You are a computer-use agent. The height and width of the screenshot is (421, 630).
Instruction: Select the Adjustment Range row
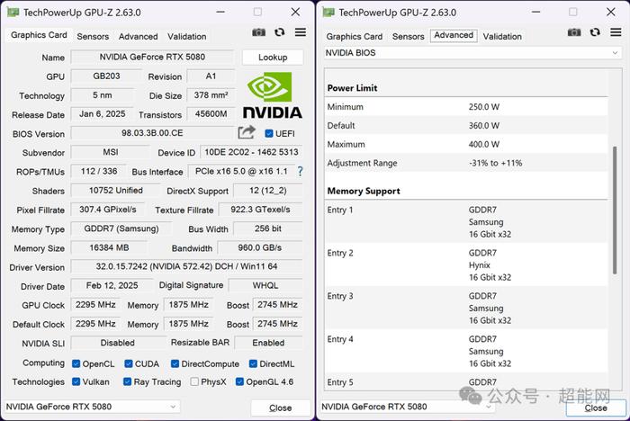click(x=466, y=163)
